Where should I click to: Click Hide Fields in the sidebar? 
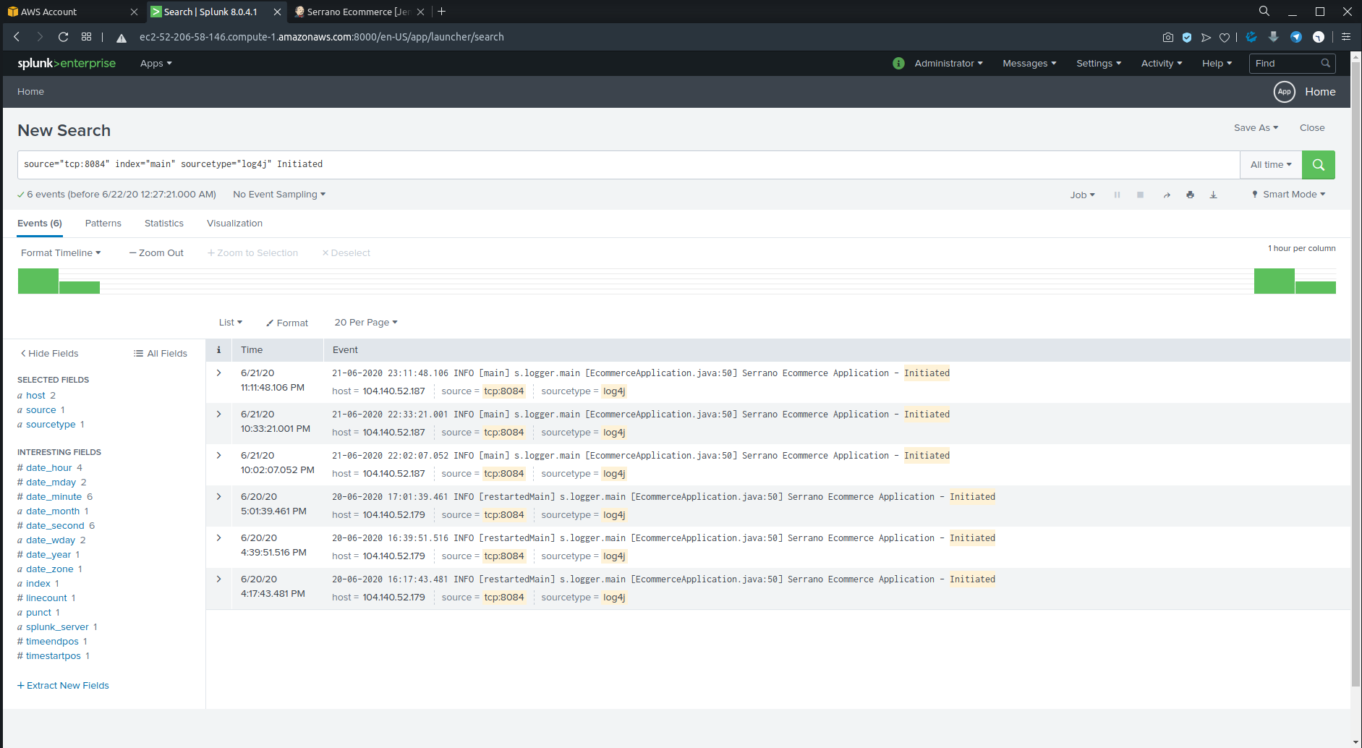tap(49, 354)
